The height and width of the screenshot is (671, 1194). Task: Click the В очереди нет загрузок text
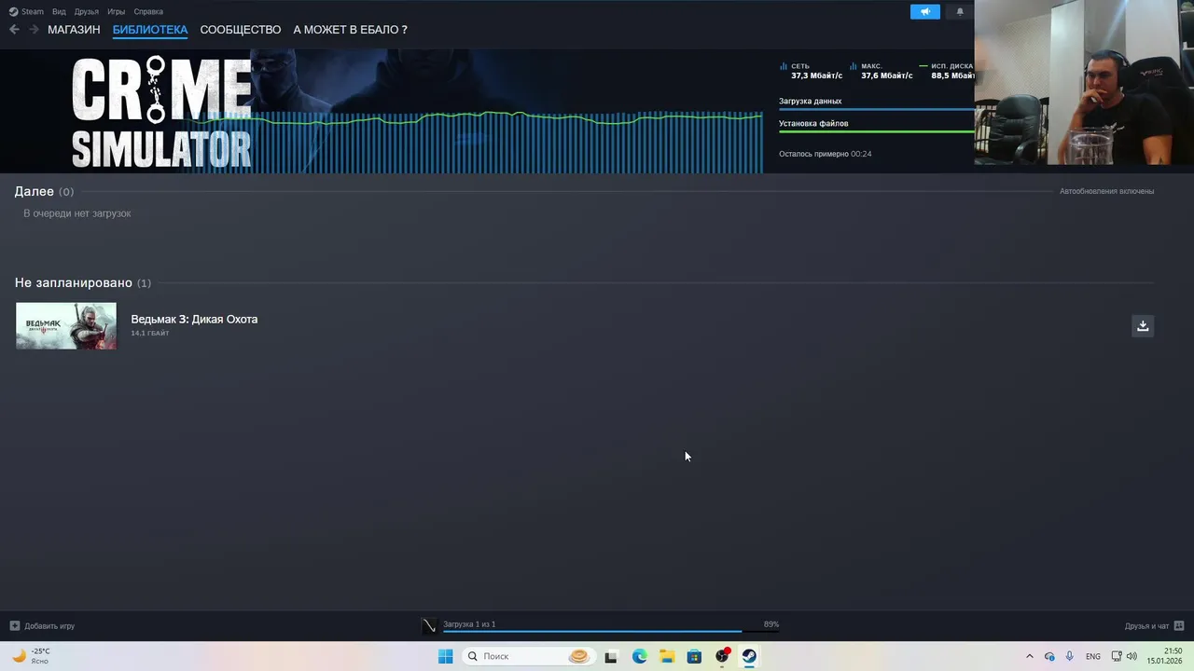pyautogui.click(x=77, y=213)
